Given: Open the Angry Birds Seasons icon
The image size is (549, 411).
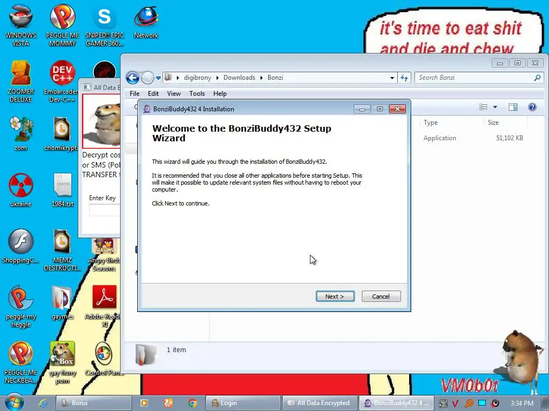Looking at the screenshot, I should coord(105,254).
